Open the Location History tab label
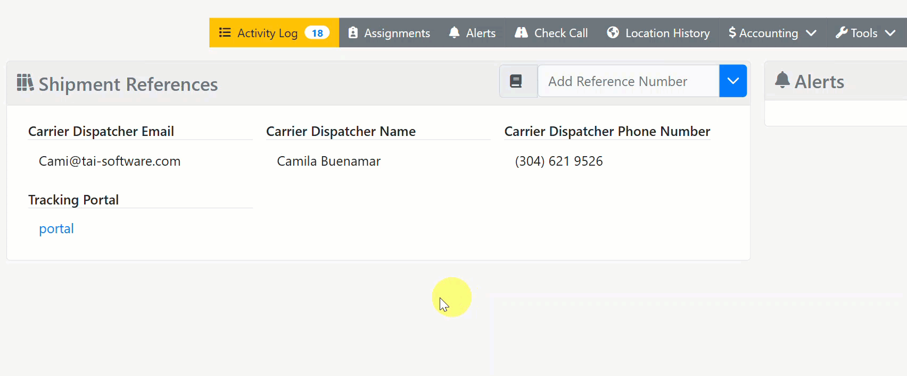 pos(667,33)
